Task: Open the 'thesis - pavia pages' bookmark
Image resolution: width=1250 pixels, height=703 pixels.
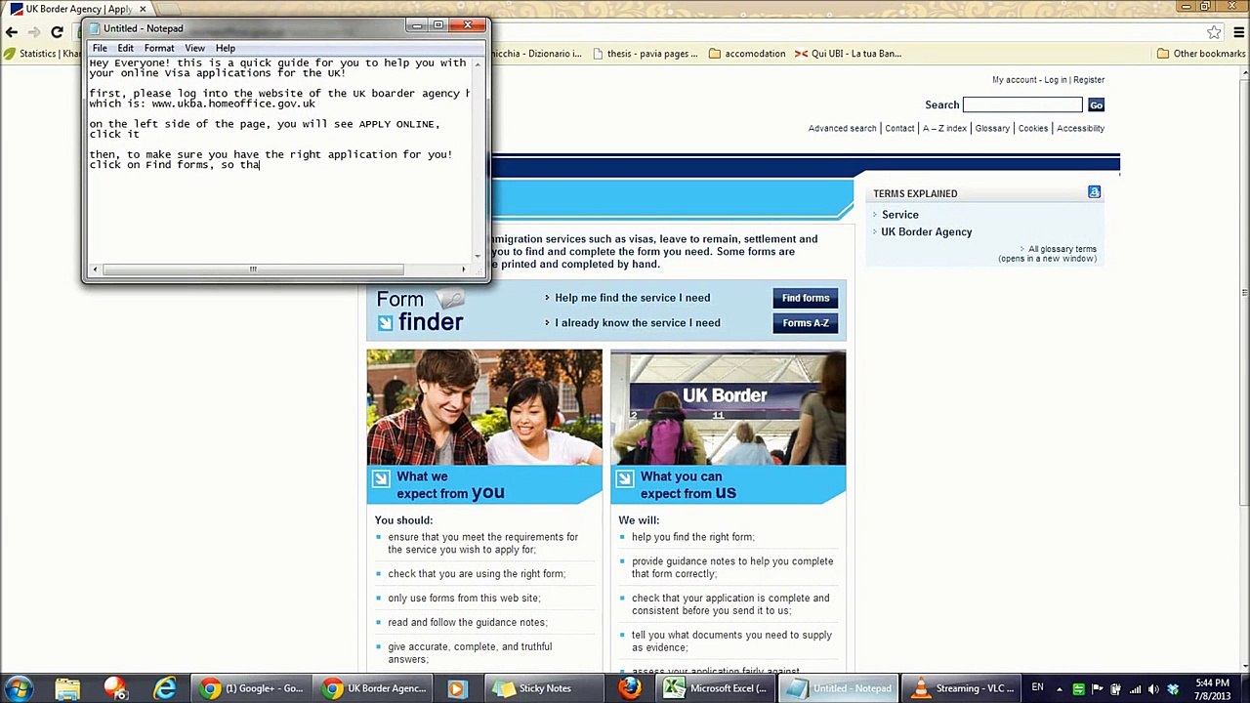Action: point(645,54)
